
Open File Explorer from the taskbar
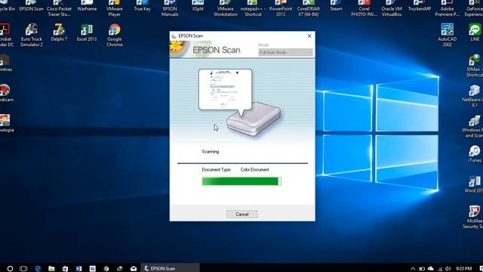[x=51, y=269]
